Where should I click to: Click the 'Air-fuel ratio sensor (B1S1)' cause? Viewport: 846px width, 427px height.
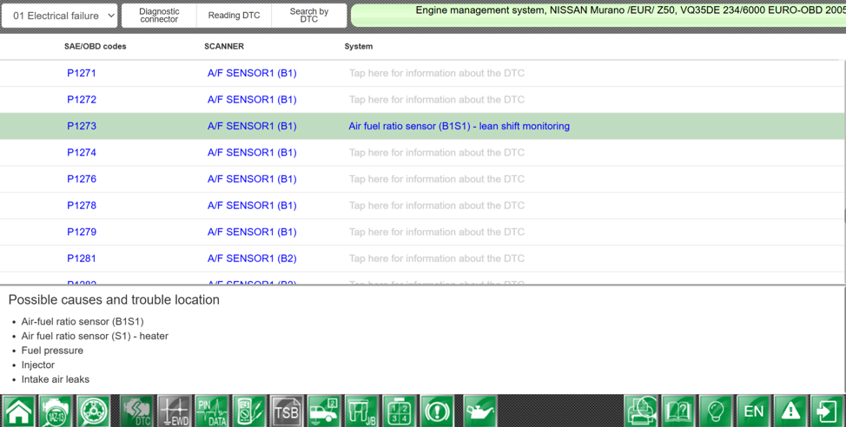[x=83, y=321]
